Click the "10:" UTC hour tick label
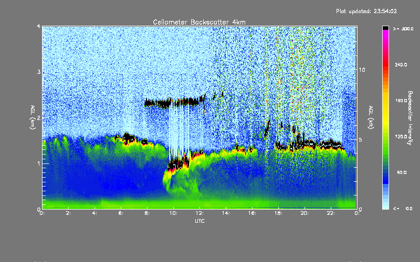 (173, 213)
